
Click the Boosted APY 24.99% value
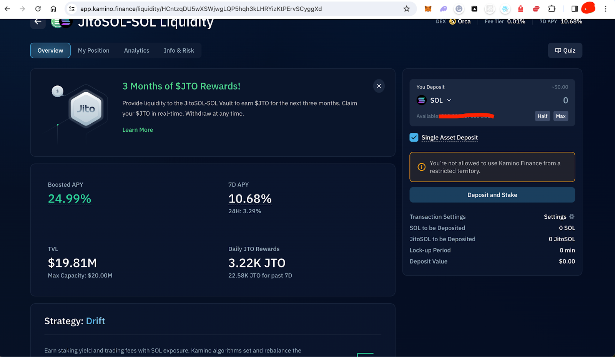coord(70,199)
